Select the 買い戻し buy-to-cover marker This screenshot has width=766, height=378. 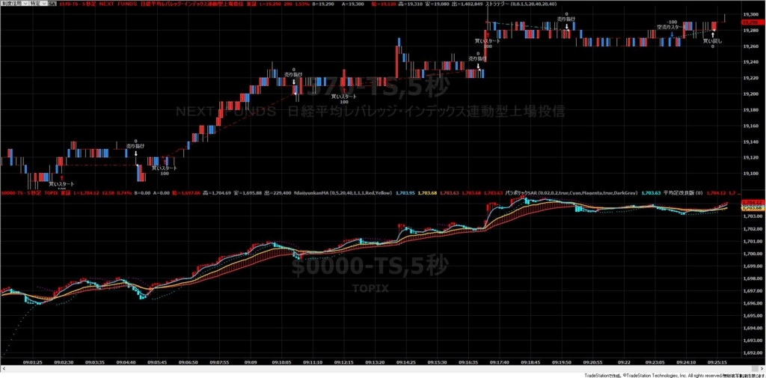(x=712, y=42)
